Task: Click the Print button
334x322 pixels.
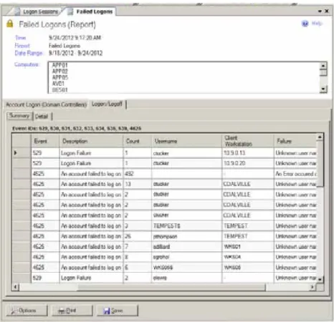Action: click(x=72, y=311)
